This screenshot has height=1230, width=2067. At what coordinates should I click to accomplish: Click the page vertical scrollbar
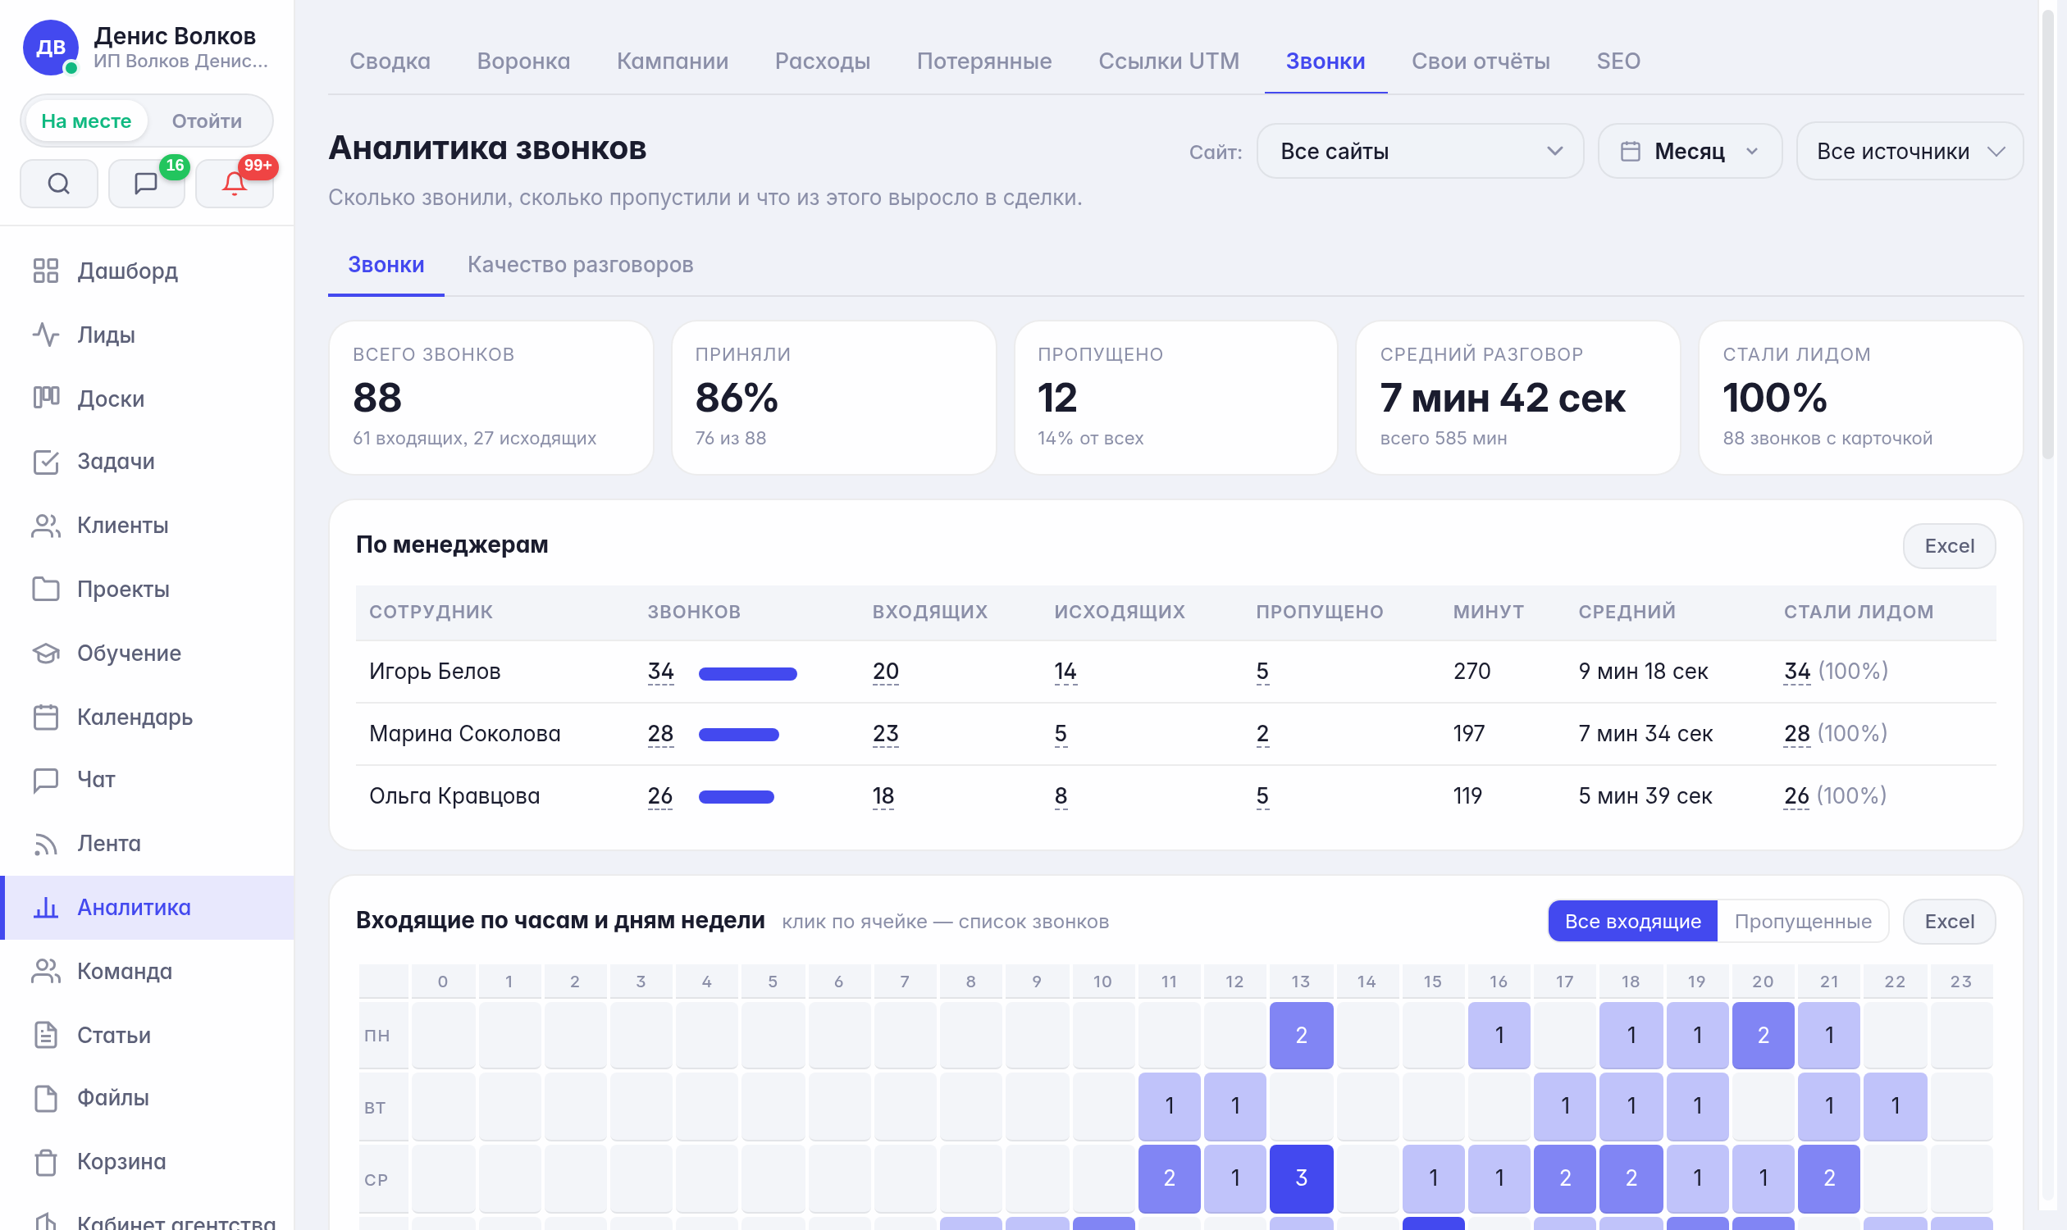pyautogui.click(x=2047, y=234)
